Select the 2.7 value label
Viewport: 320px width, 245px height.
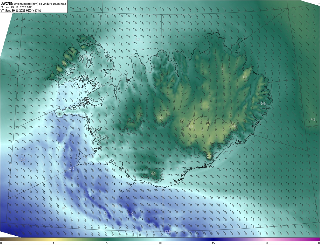coord(209,157)
